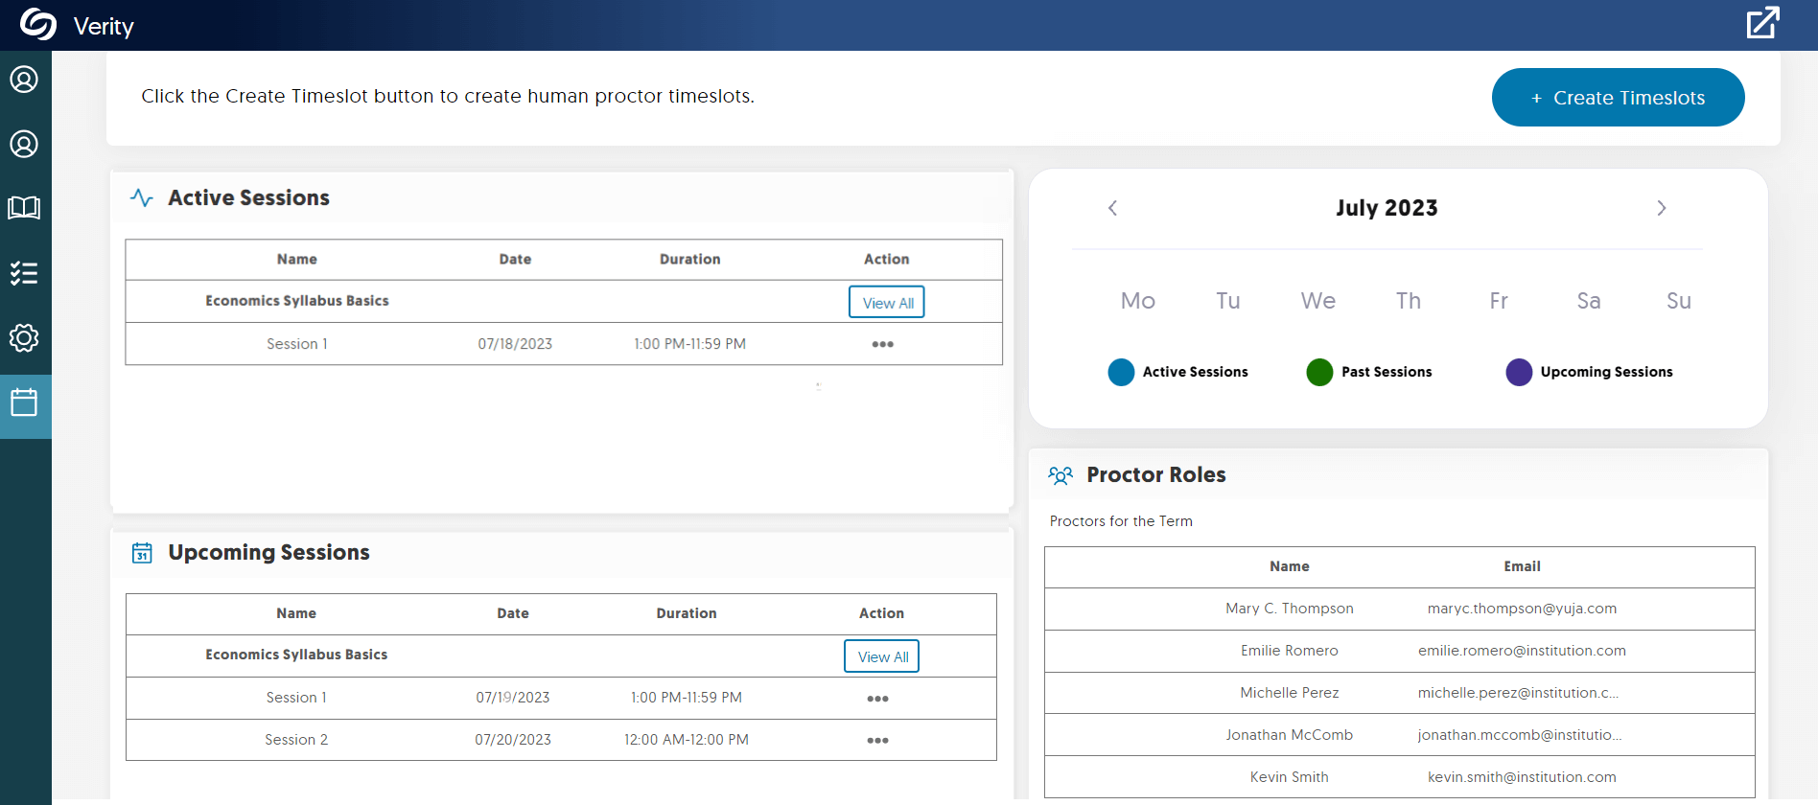This screenshot has width=1818, height=805.
Task: Click Session 2 in Upcoming Sessions
Action: pos(296,740)
